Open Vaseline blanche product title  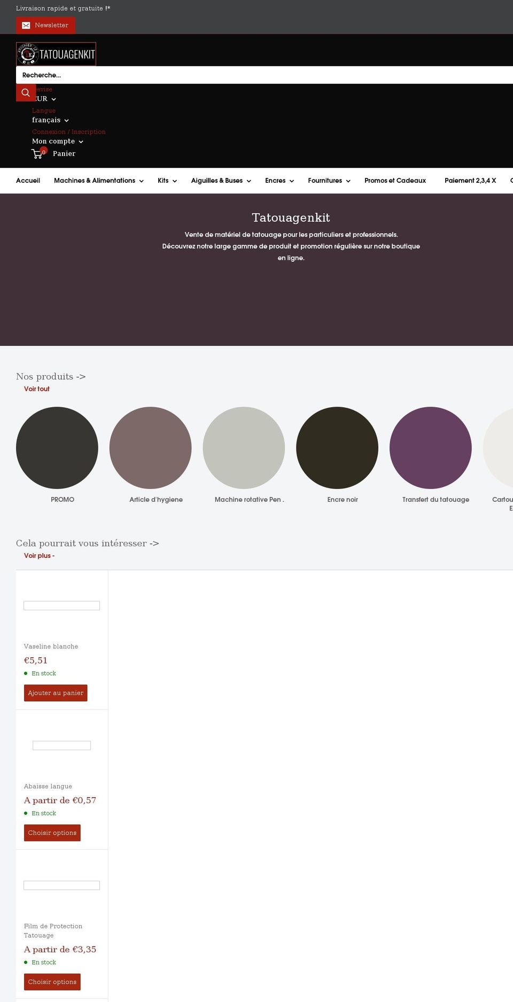(x=51, y=647)
